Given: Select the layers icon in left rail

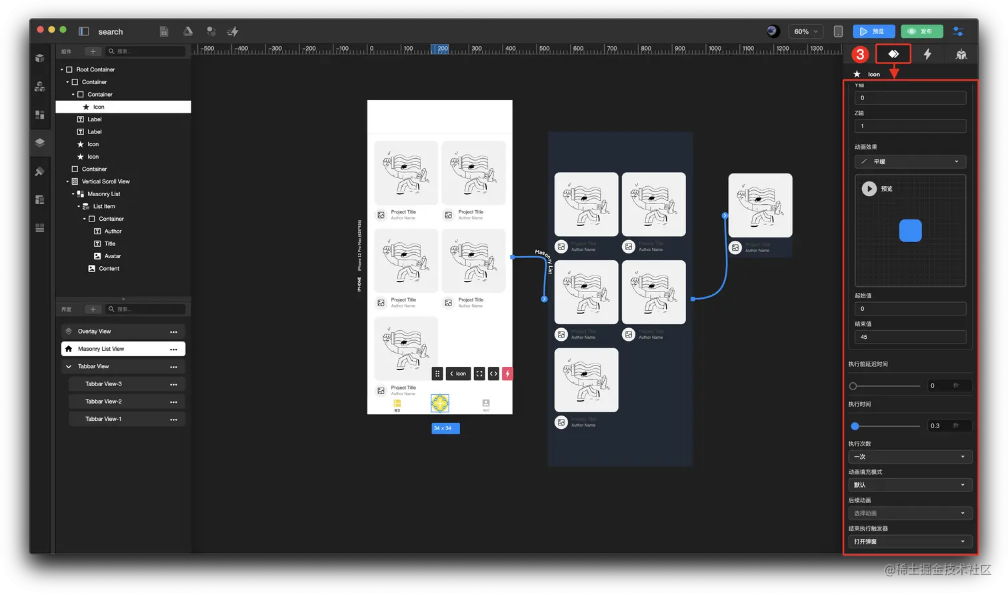Looking at the screenshot, I should tap(40, 143).
